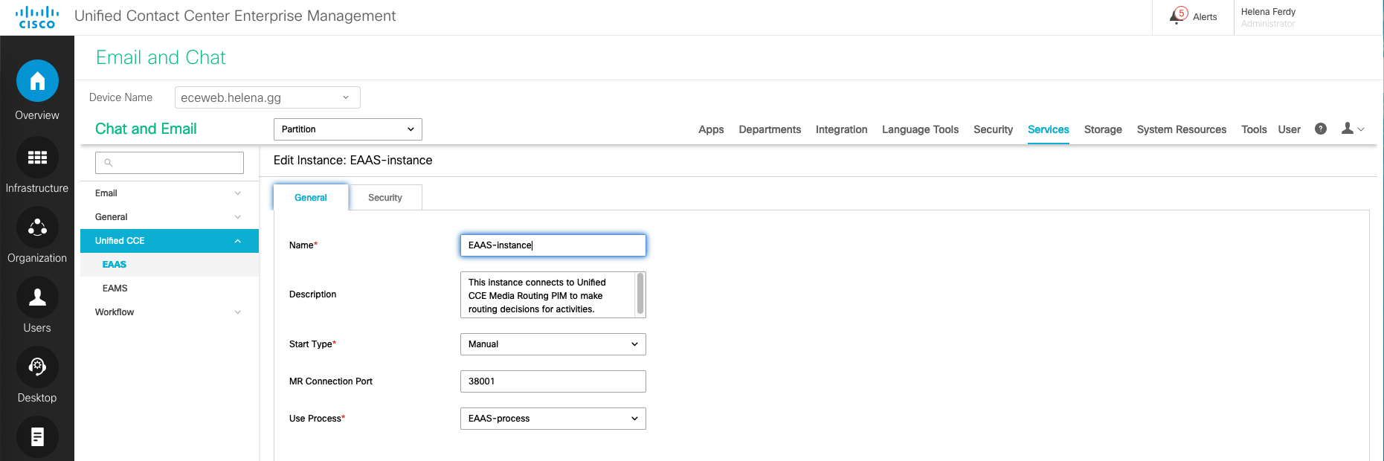Open the Overview home icon

coord(37,81)
